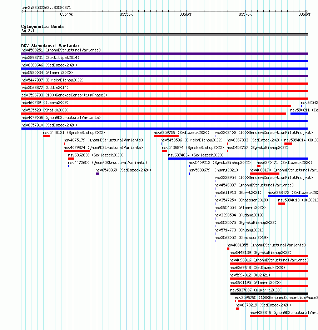The image size is (318, 330).
Task: Select esv3596793 1000GenomesConsortiumPhase3 label
Action: tap(64, 95)
